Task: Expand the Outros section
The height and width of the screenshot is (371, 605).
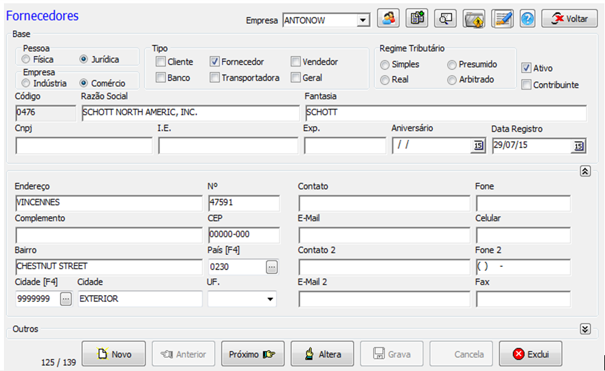Action: tap(585, 329)
